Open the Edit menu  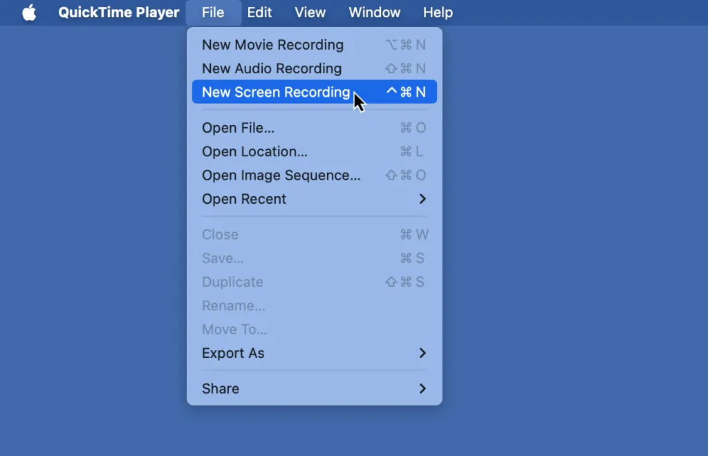point(260,12)
